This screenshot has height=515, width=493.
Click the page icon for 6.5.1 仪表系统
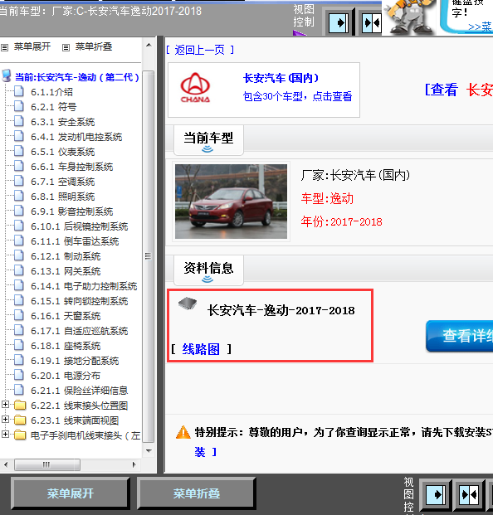coord(19,151)
